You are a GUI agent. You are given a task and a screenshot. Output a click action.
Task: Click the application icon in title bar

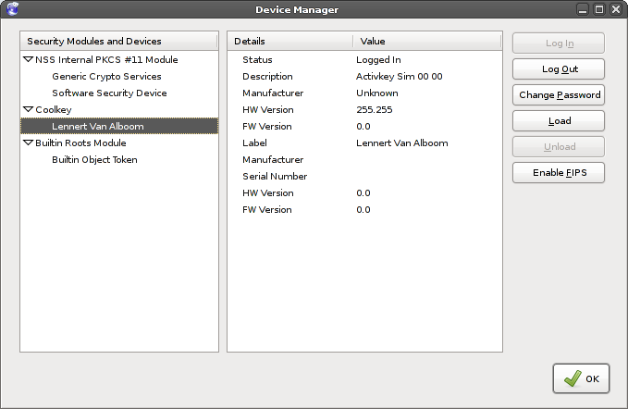pyautogui.click(x=11, y=9)
